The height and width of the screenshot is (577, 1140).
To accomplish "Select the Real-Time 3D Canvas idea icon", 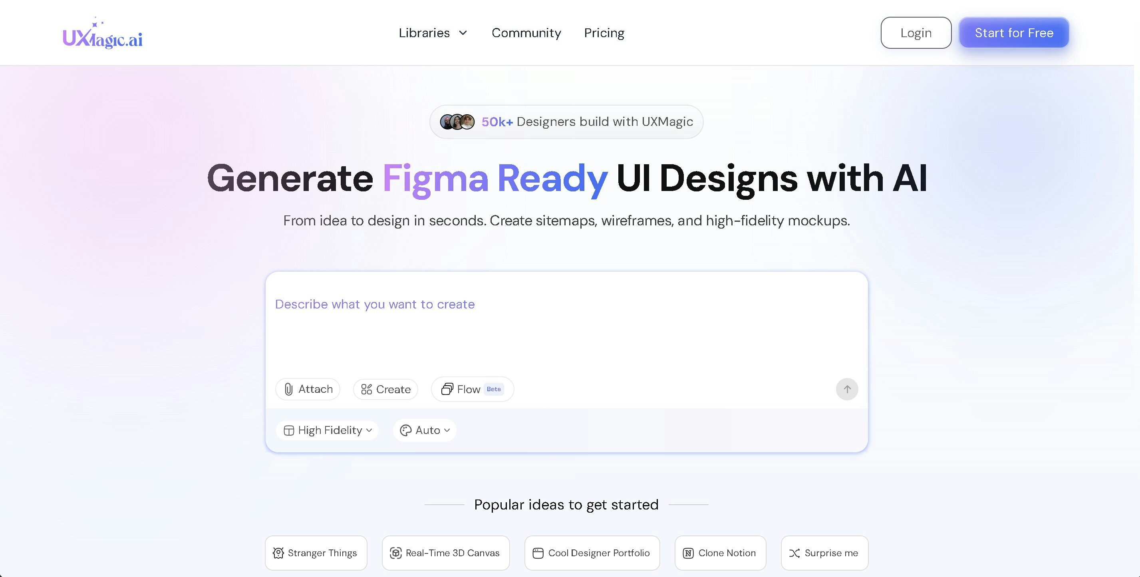I will pyautogui.click(x=396, y=553).
